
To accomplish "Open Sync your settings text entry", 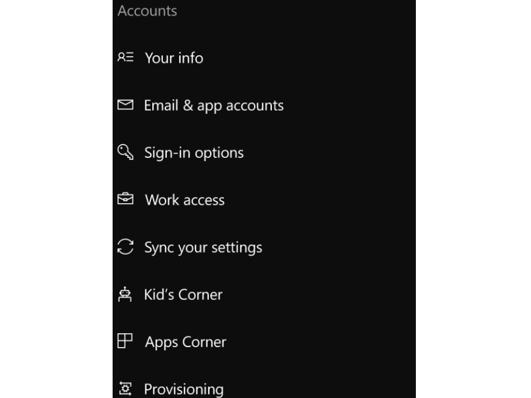I will coord(203,248).
